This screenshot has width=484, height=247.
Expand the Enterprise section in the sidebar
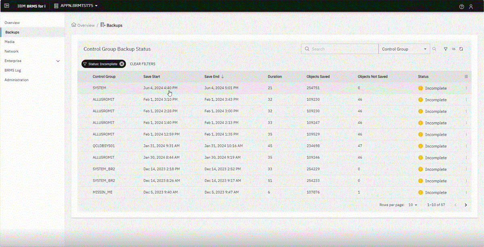point(58,61)
